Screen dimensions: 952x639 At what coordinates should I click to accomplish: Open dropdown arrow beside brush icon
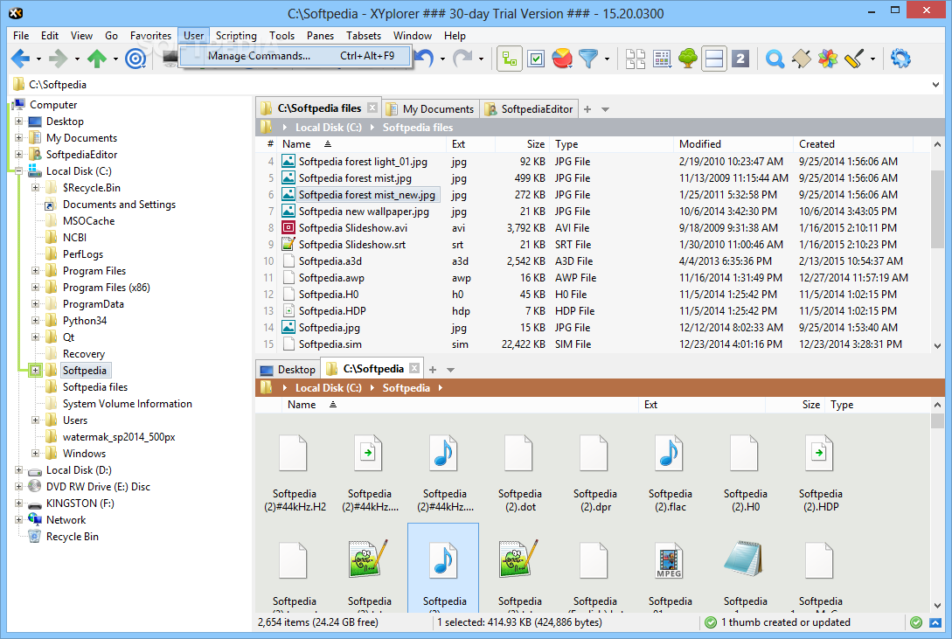coord(872,59)
